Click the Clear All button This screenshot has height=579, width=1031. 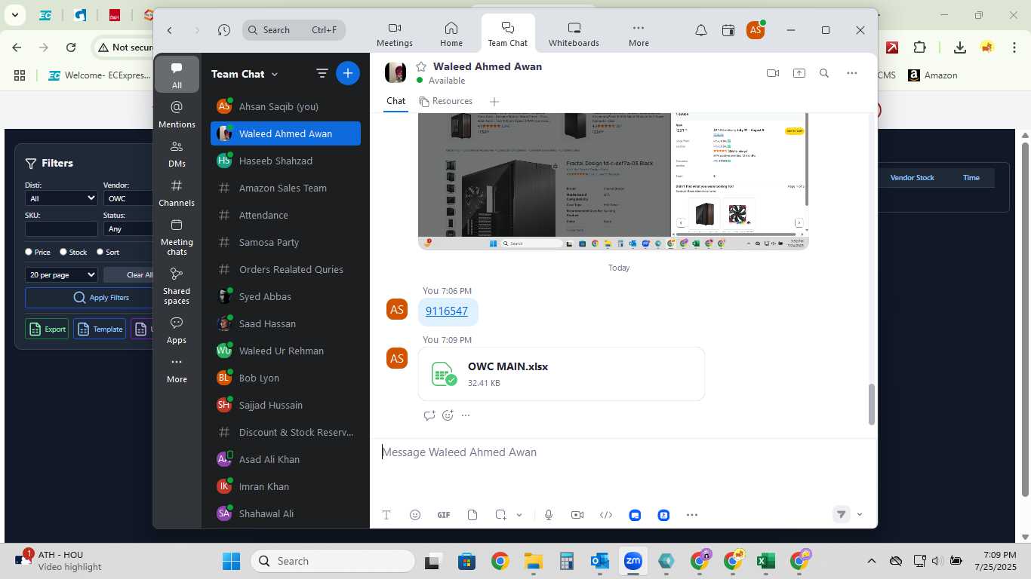pos(129,275)
